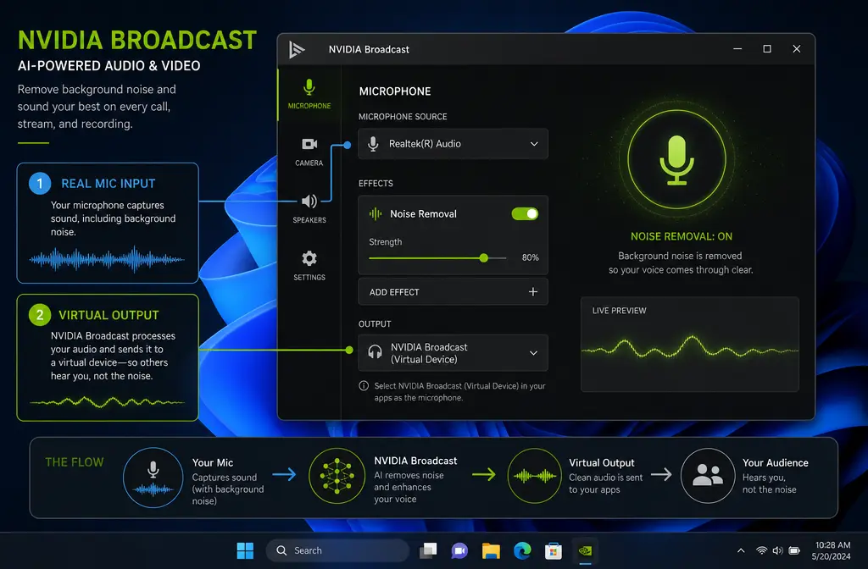Click the NVIDIA Broadcast logo in title bar

[x=297, y=49]
